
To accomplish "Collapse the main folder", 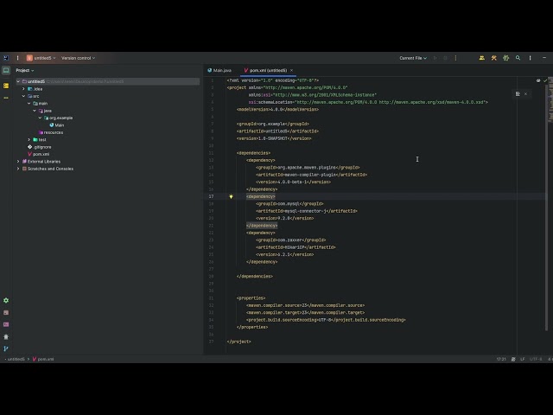I will tap(29, 104).
